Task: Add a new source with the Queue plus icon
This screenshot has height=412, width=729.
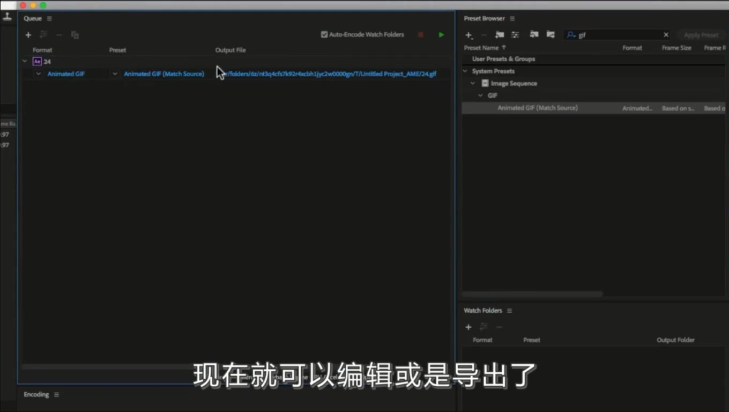Action: (x=28, y=35)
